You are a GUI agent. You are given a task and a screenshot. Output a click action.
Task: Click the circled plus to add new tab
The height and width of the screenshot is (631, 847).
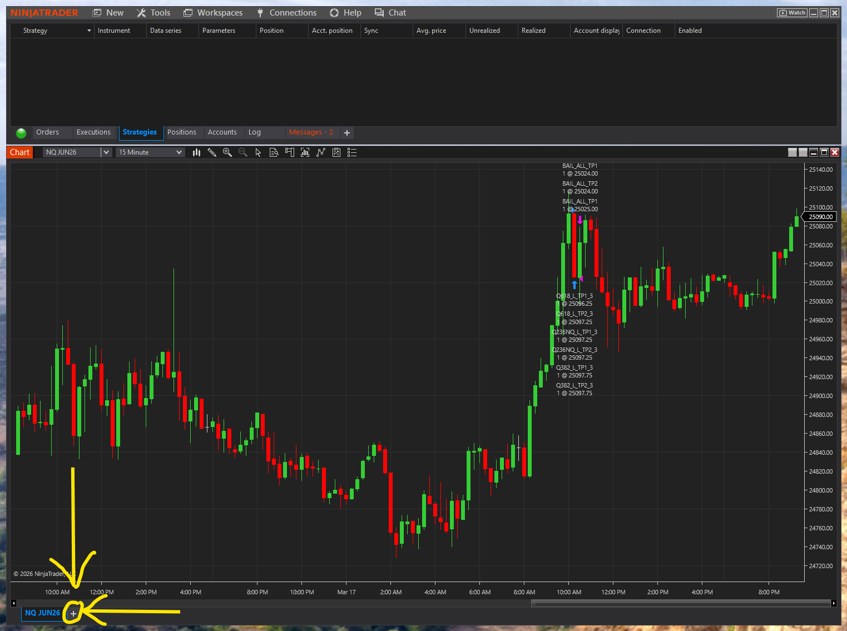(x=73, y=613)
